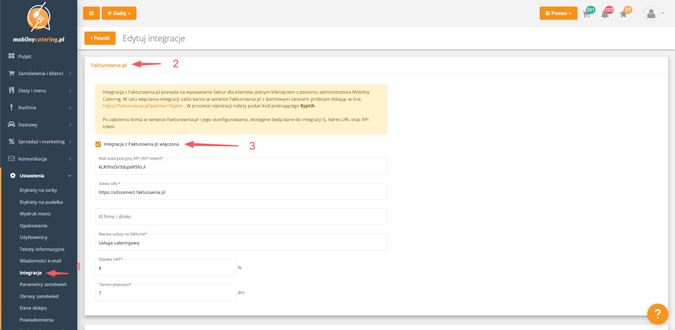Open the bell notifications icon
Image resolution: width=675 pixels, height=330 pixels.
tap(605, 14)
